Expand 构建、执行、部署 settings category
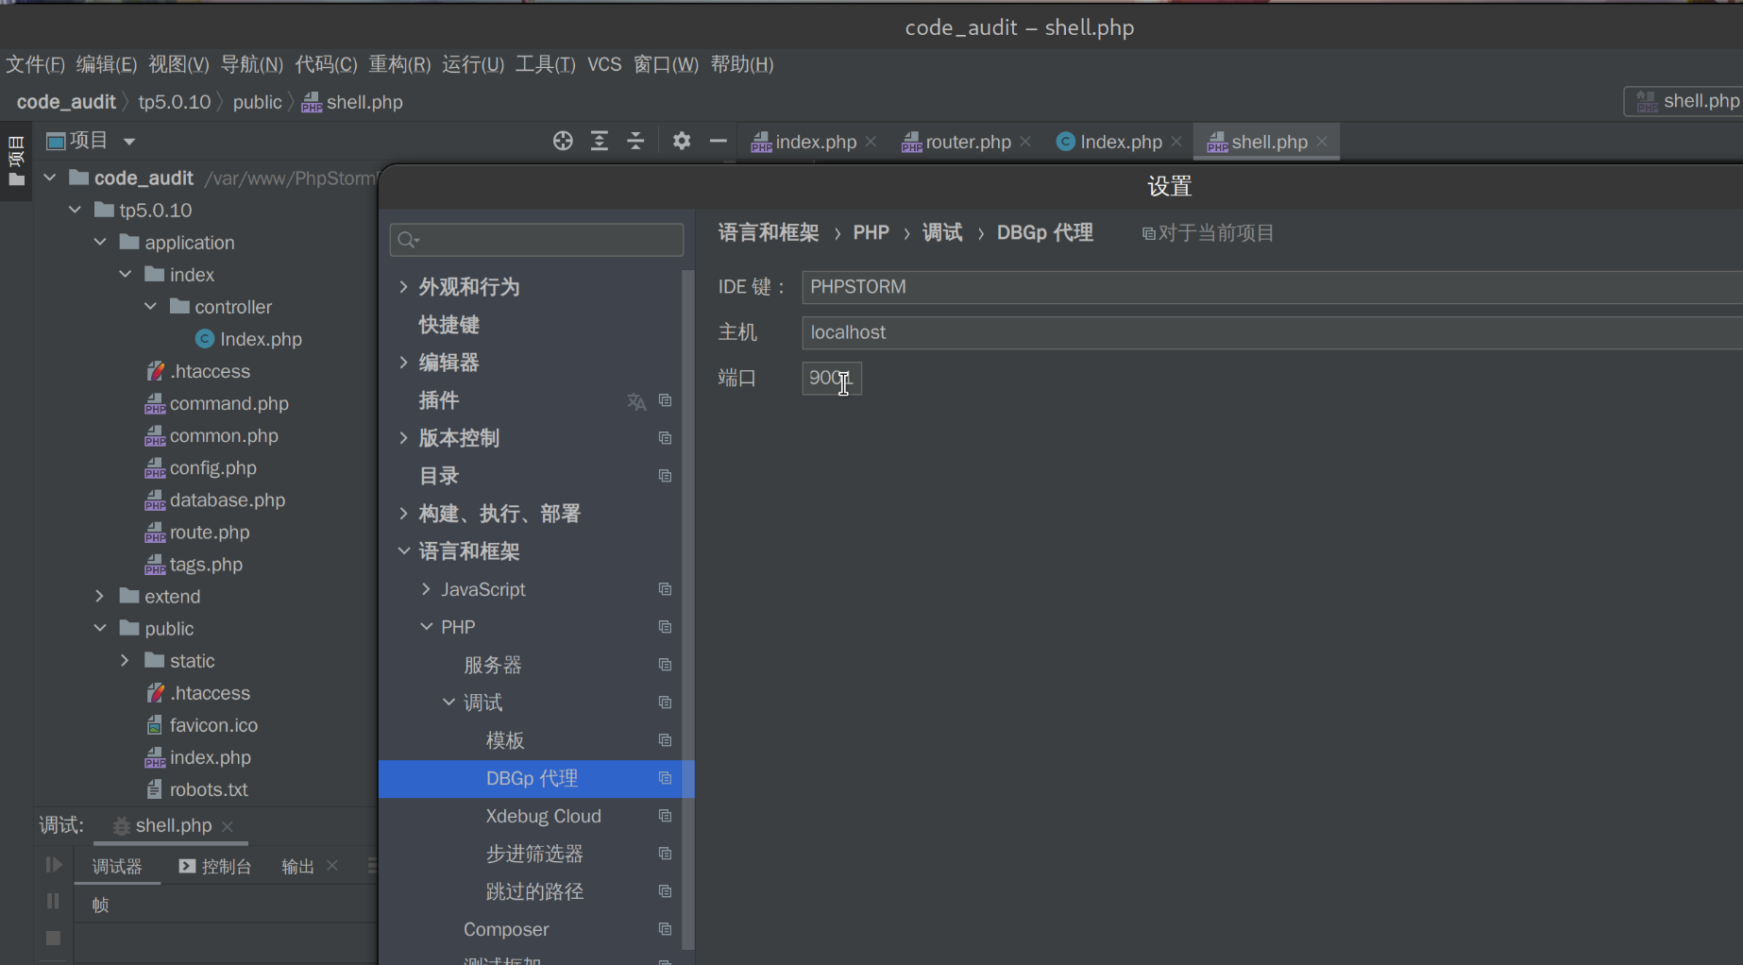1743x965 pixels. tap(404, 513)
